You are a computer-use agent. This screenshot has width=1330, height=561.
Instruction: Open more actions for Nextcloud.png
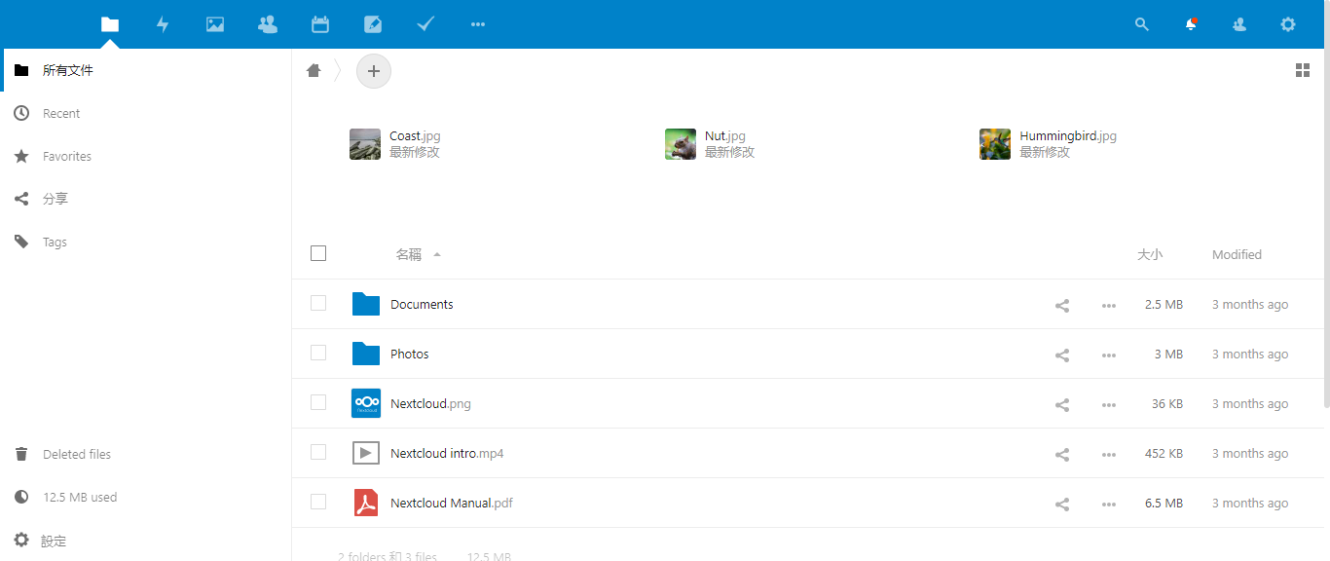click(1109, 404)
